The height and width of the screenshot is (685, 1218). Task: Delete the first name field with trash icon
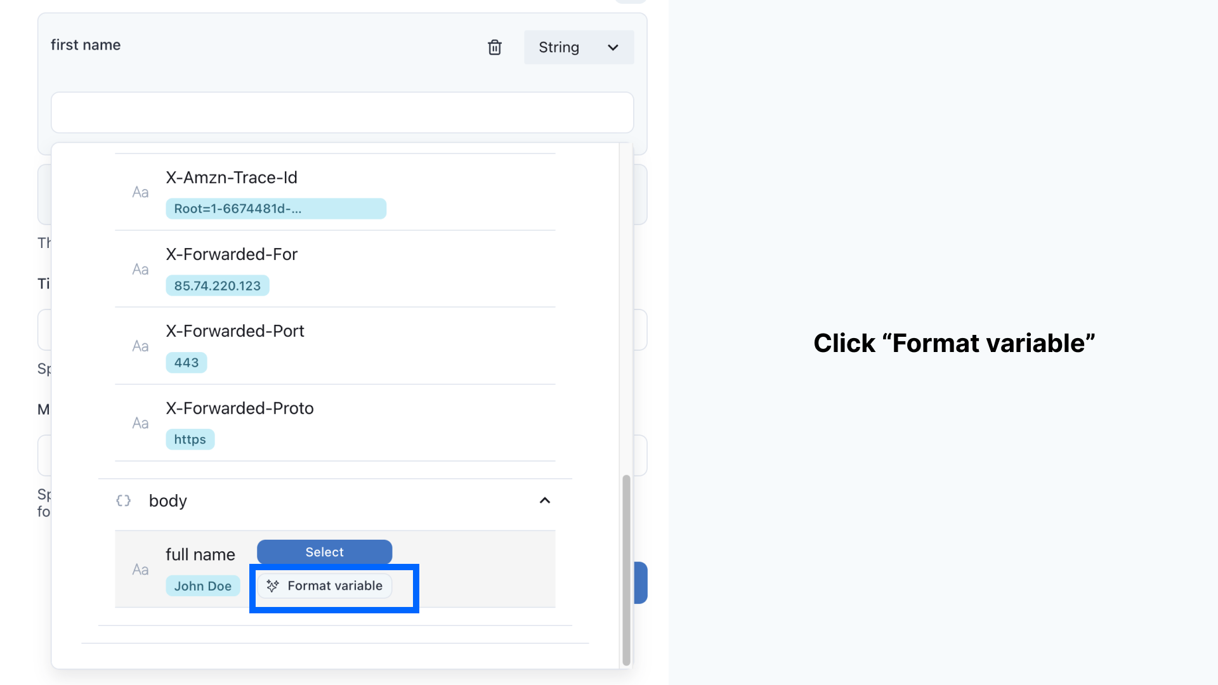[495, 47]
